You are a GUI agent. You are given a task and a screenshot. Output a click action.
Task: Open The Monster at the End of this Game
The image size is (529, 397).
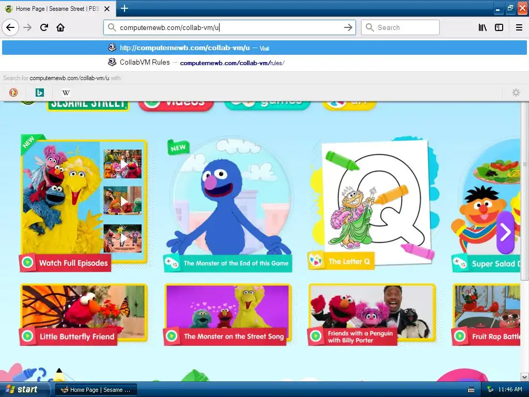(x=228, y=205)
